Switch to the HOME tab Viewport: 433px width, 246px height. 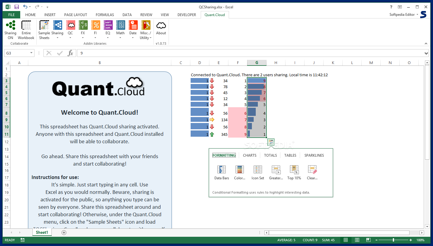click(30, 15)
